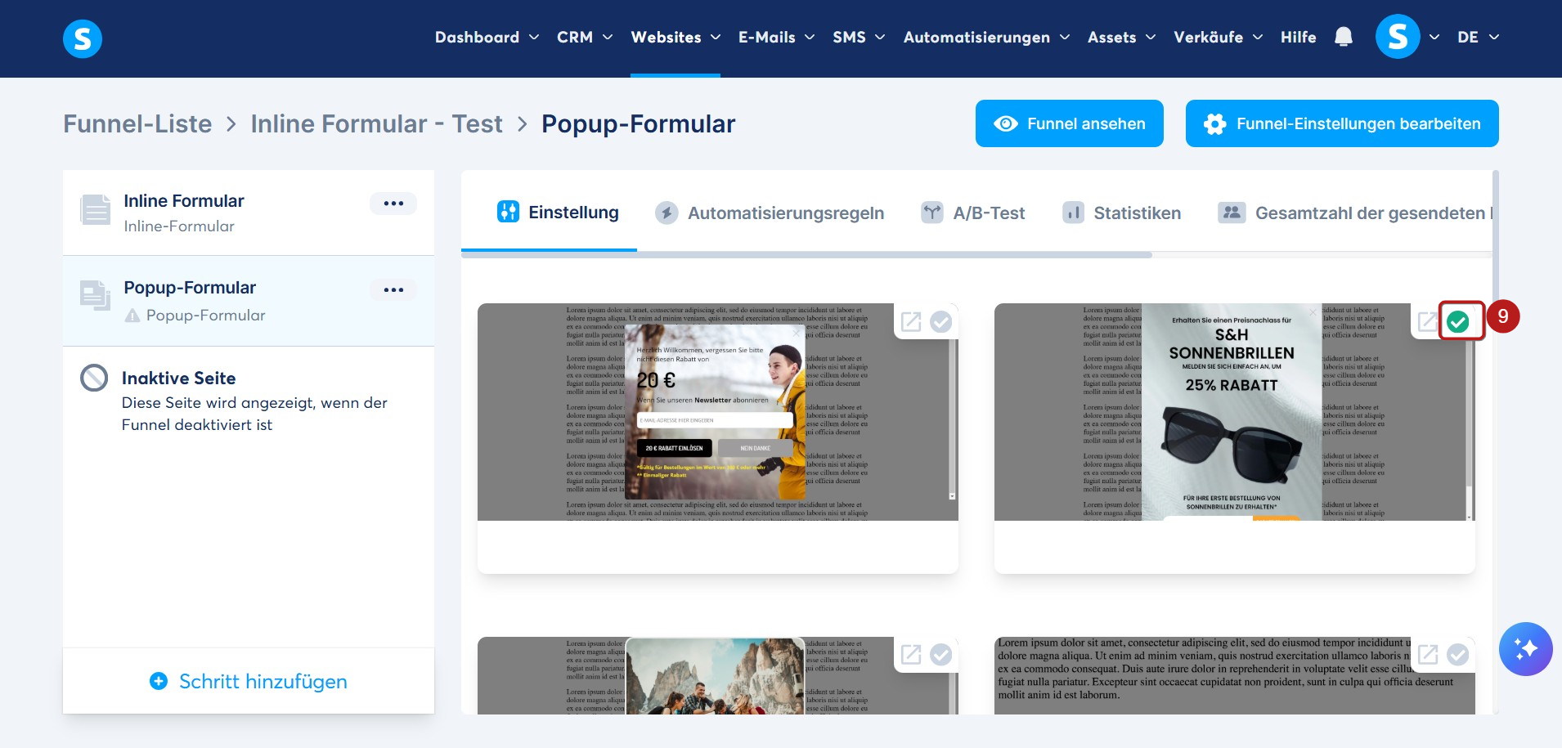Launch the AI assistant sparkle button
This screenshot has height=748, width=1562.
coord(1525,649)
